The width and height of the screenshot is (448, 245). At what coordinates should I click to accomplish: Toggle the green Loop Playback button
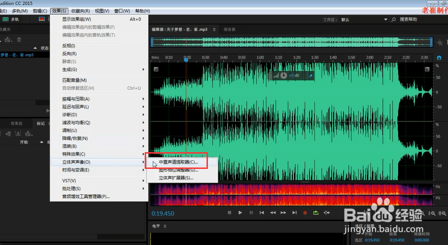tap(316, 212)
